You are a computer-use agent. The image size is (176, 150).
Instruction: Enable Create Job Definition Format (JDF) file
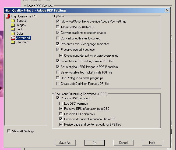point(58,84)
